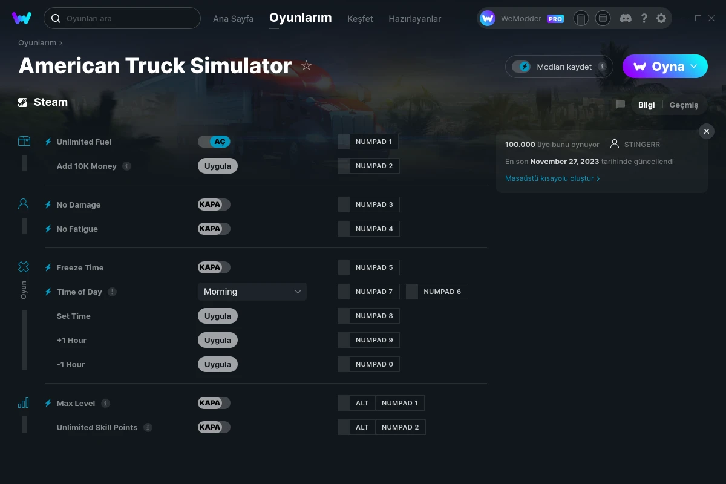Click the WeModder profile avatar
The height and width of the screenshot is (484, 726).
click(488, 18)
